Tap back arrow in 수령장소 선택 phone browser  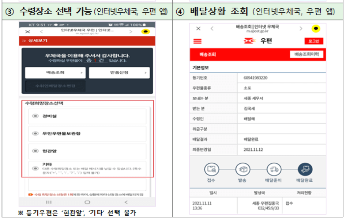41,32
